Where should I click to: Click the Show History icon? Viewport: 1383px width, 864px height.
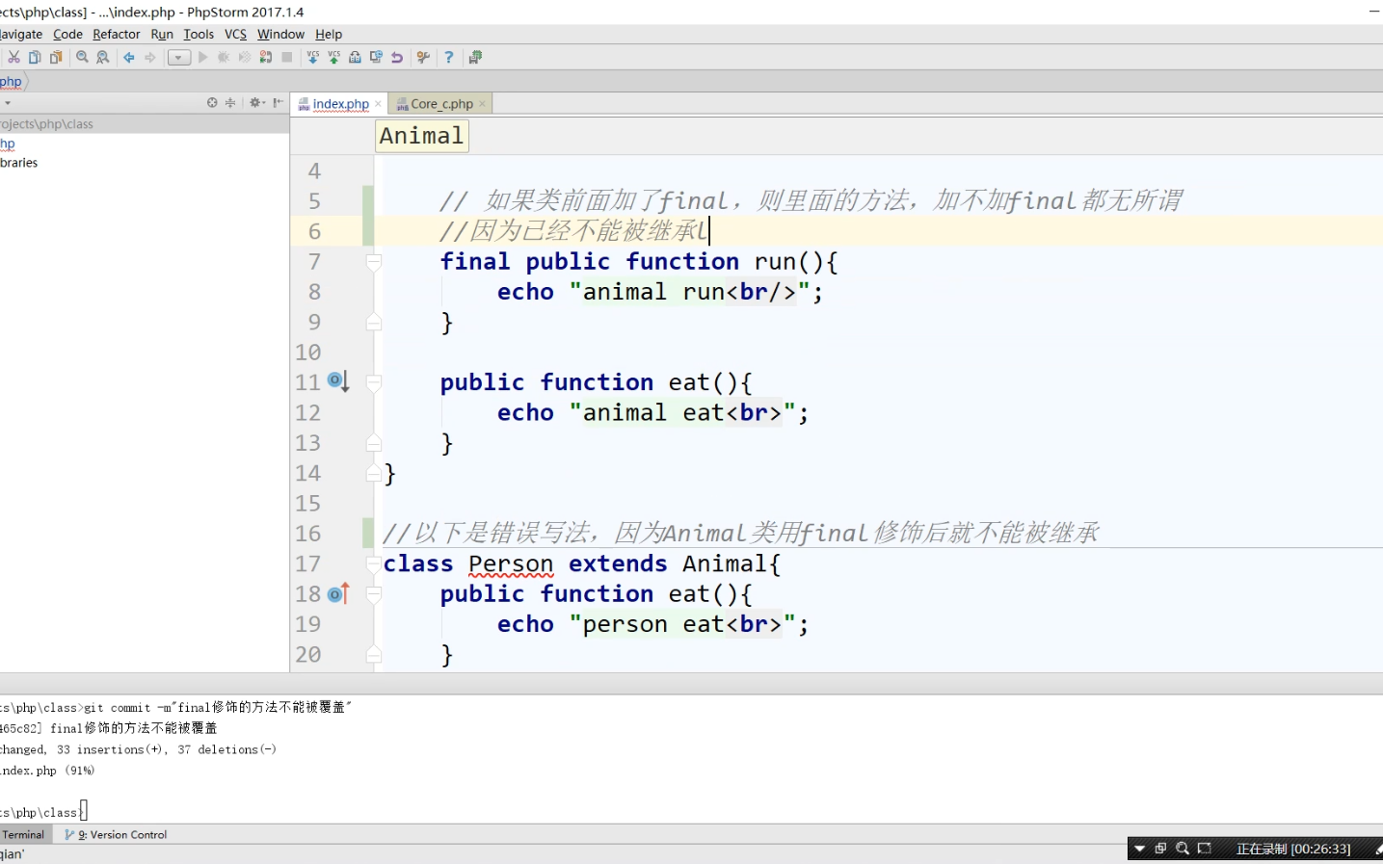pyautogui.click(x=355, y=58)
